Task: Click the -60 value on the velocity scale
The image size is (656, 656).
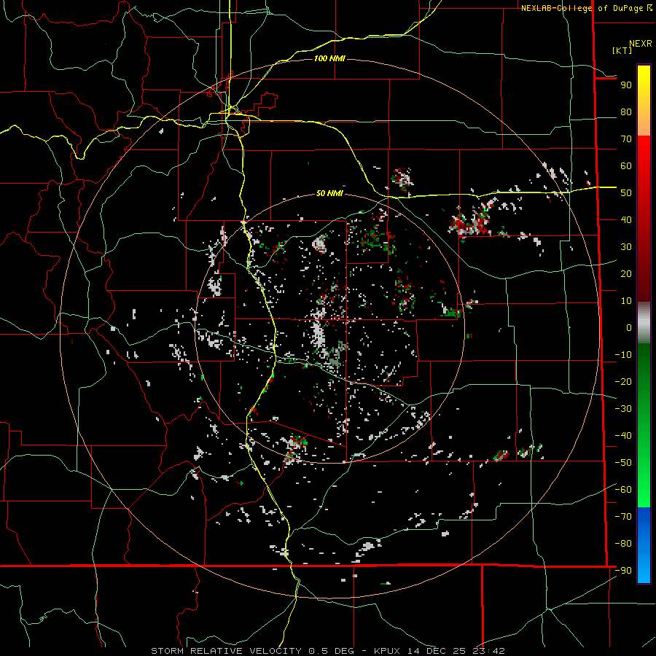Action: coord(623,490)
